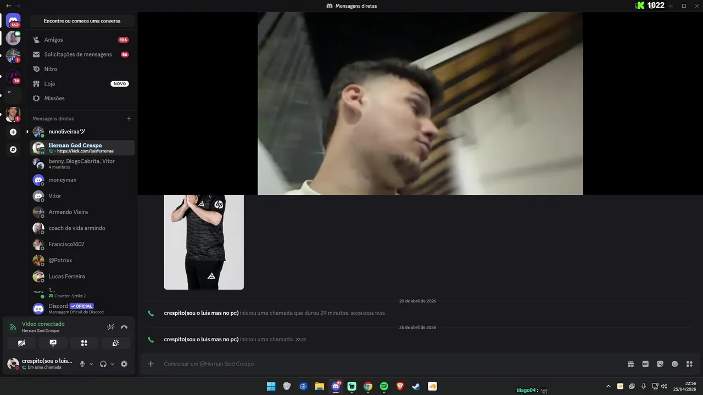The width and height of the screenshot is (703, 395).
Task: Click crespito name on the 22:22 call entry
Action: click(201, 339)
